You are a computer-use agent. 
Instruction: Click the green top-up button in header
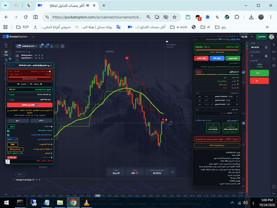[x=261, y=37]
